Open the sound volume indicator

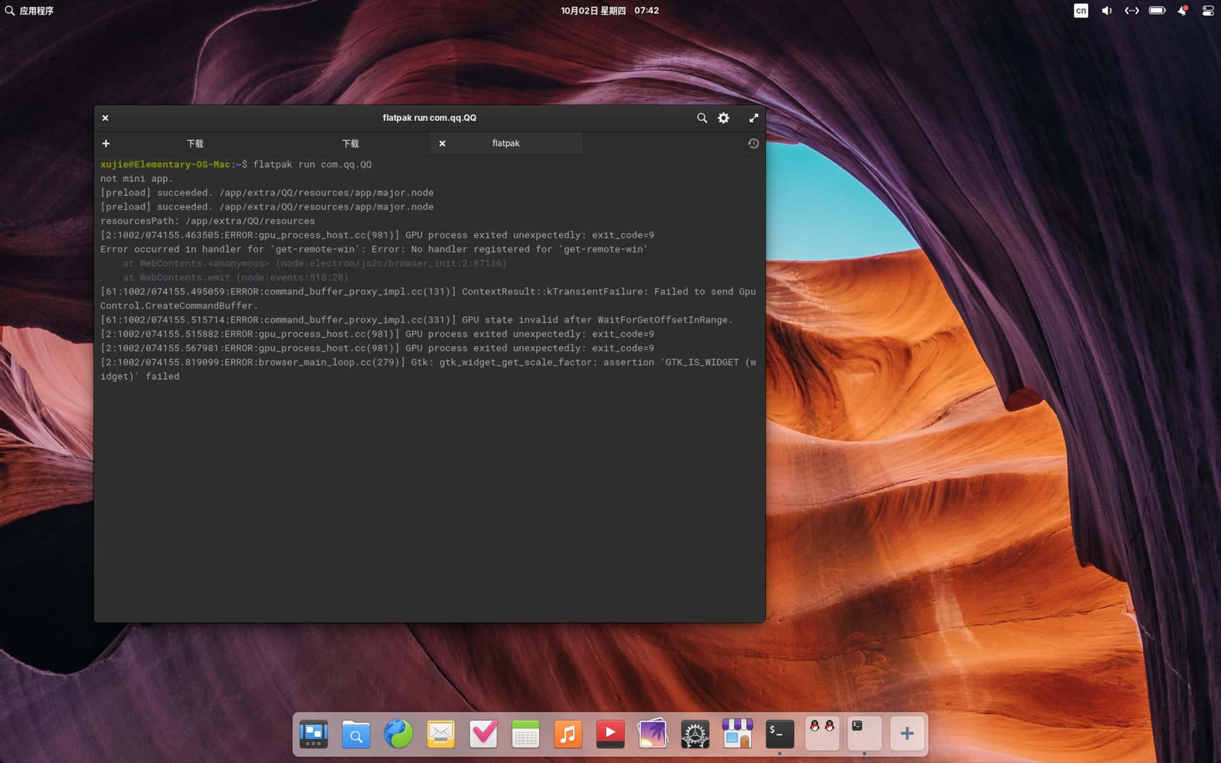pos(1107,11)
